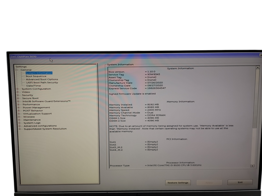
Task: Click the greyed-out Apply button
Action: click(x=209, y=183)
